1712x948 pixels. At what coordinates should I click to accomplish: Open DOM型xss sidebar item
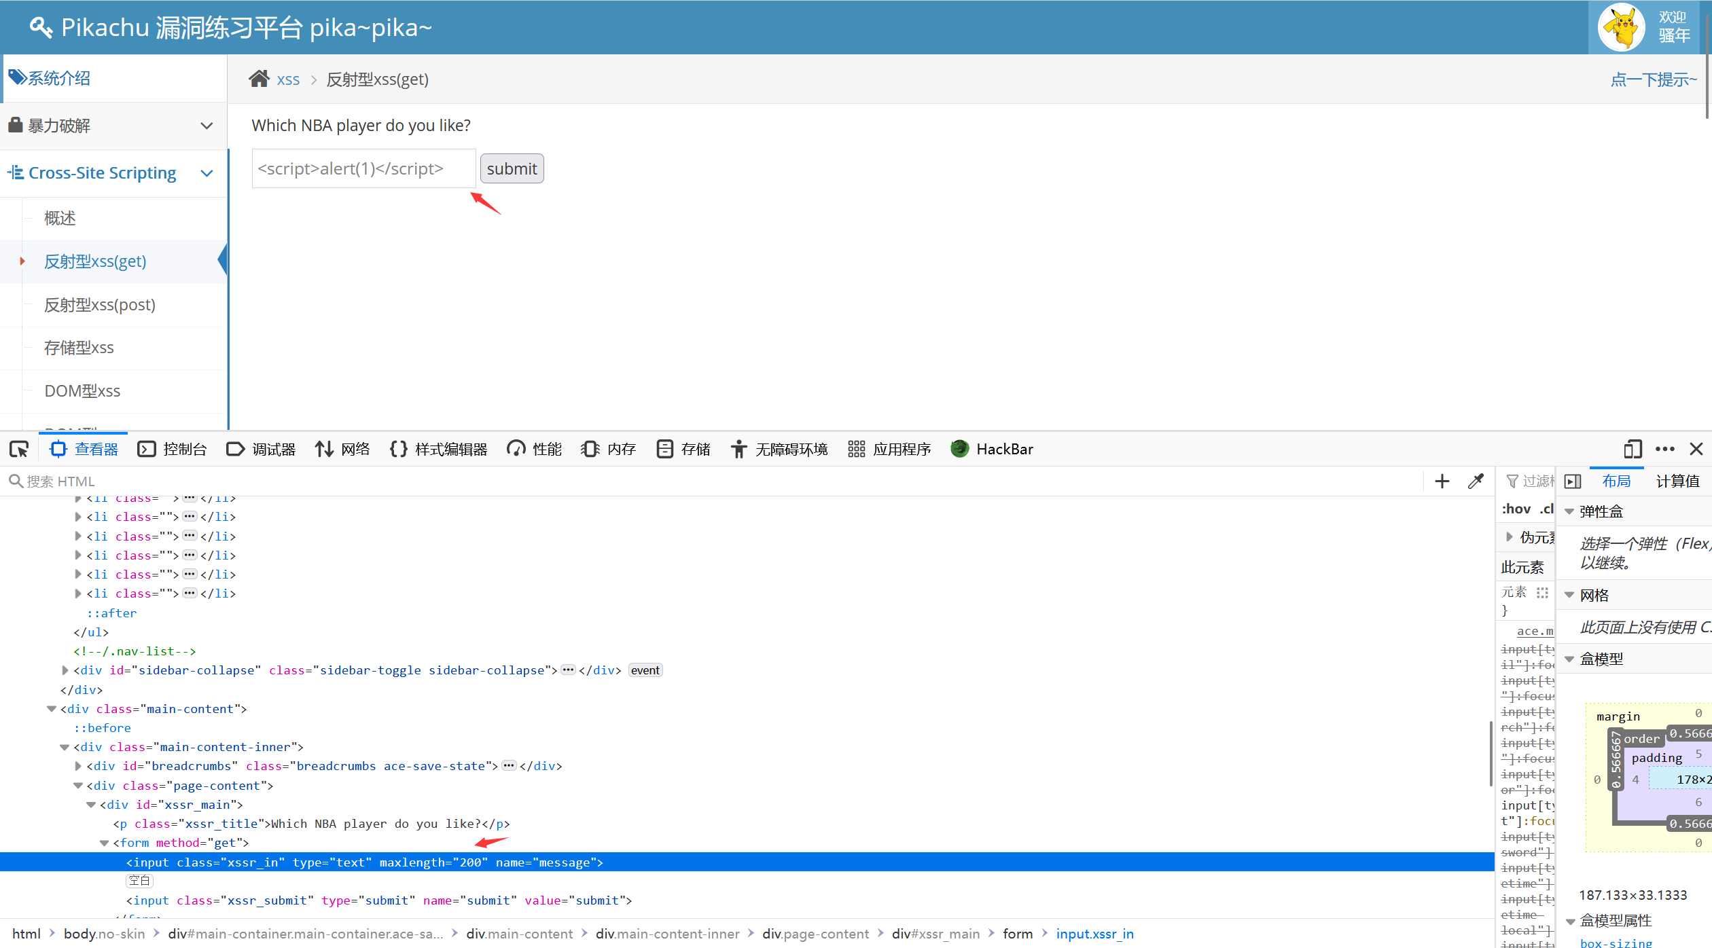[x=82, y=391]
